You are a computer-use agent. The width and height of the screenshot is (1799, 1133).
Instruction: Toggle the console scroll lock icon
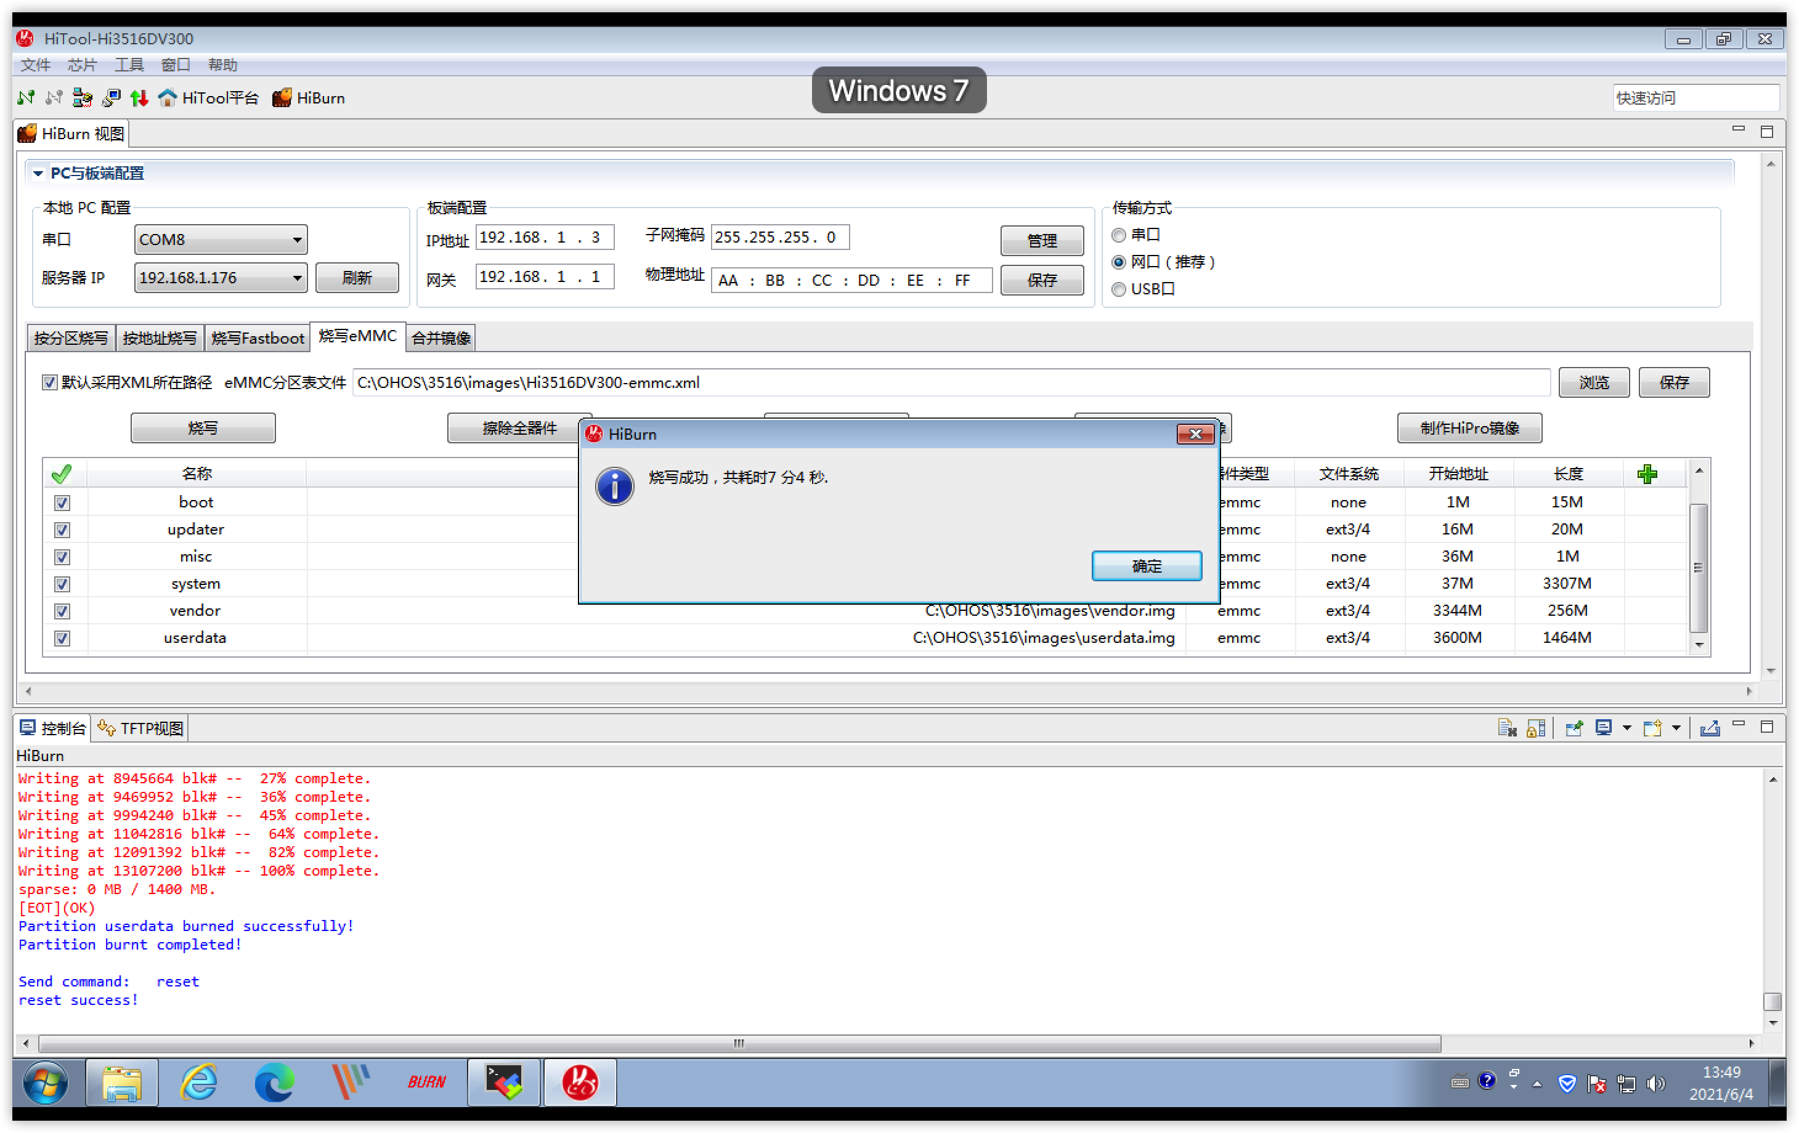coord(1536,727)
